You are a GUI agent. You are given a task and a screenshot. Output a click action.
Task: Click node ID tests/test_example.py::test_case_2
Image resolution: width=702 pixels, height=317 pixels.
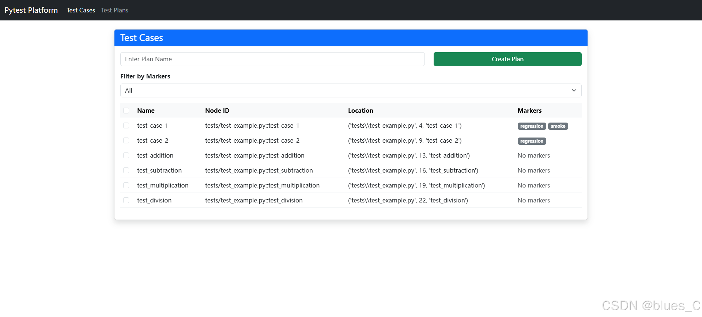click(252, 140)
